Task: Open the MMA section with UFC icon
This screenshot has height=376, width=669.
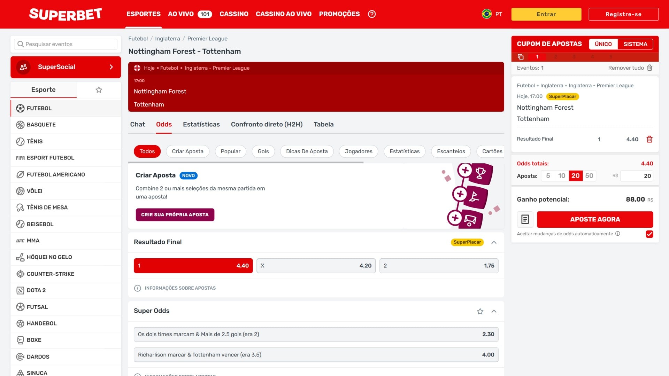Action: pyautogui.click(x=34, y=241)
